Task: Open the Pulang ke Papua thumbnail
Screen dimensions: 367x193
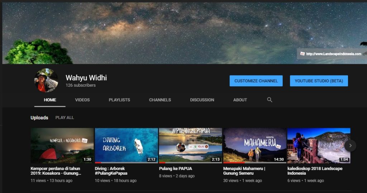Action: tap(190, 145)
